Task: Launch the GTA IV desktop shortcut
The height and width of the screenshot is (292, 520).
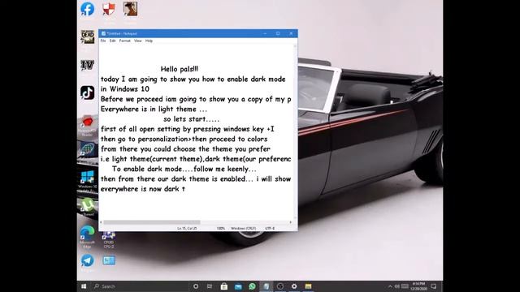Action: tap(88, 65)
